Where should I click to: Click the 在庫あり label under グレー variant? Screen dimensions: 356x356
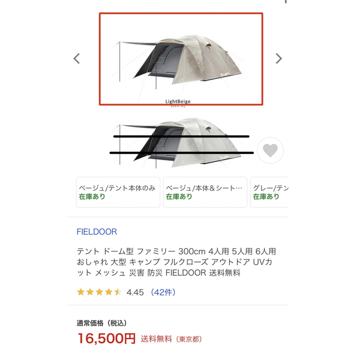click(x=266, y=196)
